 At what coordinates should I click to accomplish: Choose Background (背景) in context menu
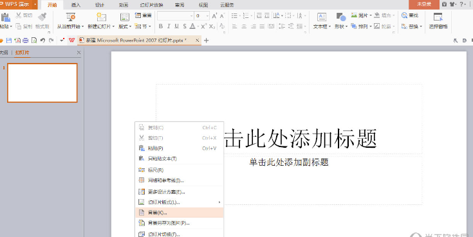[x=180, y=213]
